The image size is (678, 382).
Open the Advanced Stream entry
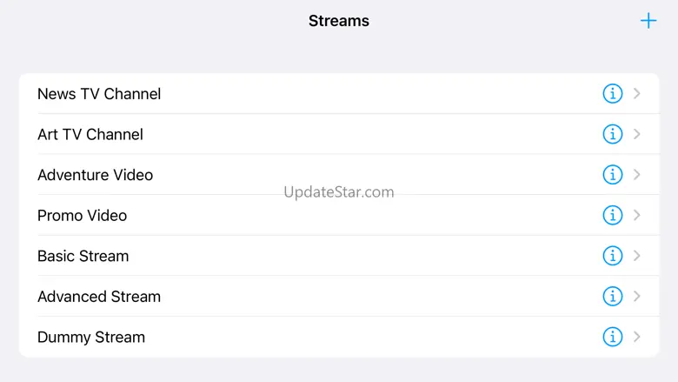339,297
